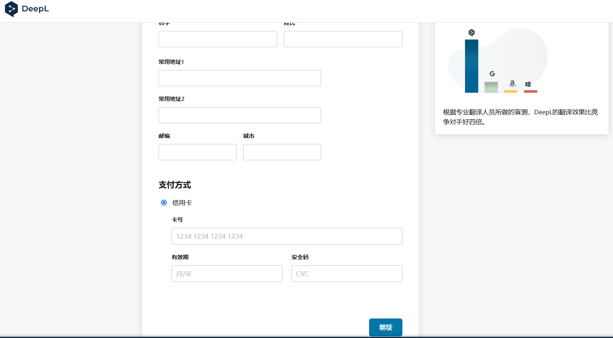Click the 有效期 expiry date field
Image resolution: width=613 pixels, height=338 pixels.
point(227,274)
